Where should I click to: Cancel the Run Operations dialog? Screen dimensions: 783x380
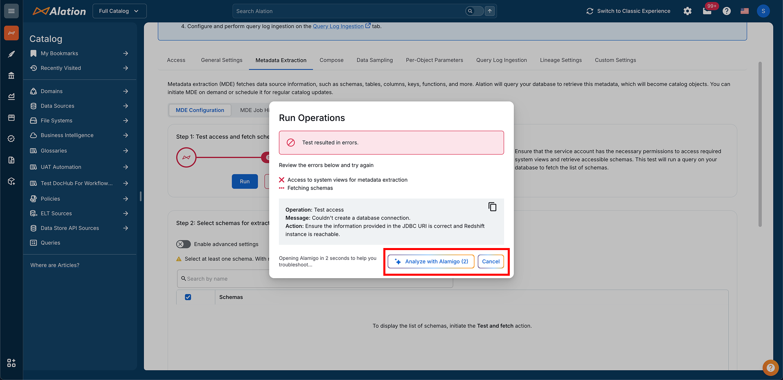point(491,261)
